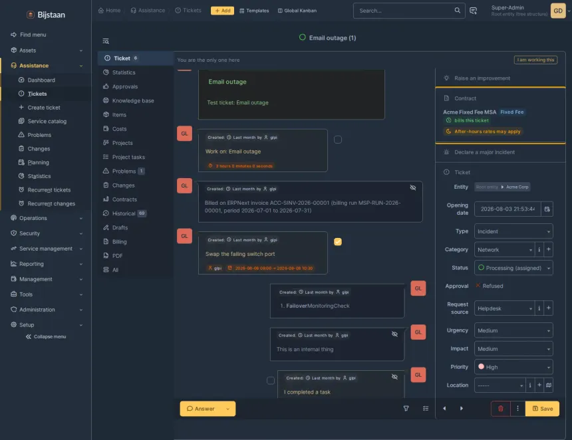572x440 pixels.
Task: Add new Location with plus icon
Action: tap(539, 385)
